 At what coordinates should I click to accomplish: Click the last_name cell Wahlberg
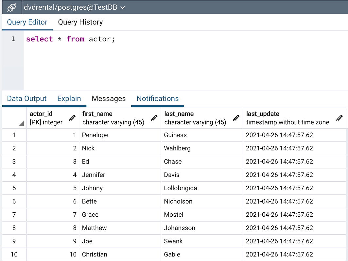pos(202,148)
